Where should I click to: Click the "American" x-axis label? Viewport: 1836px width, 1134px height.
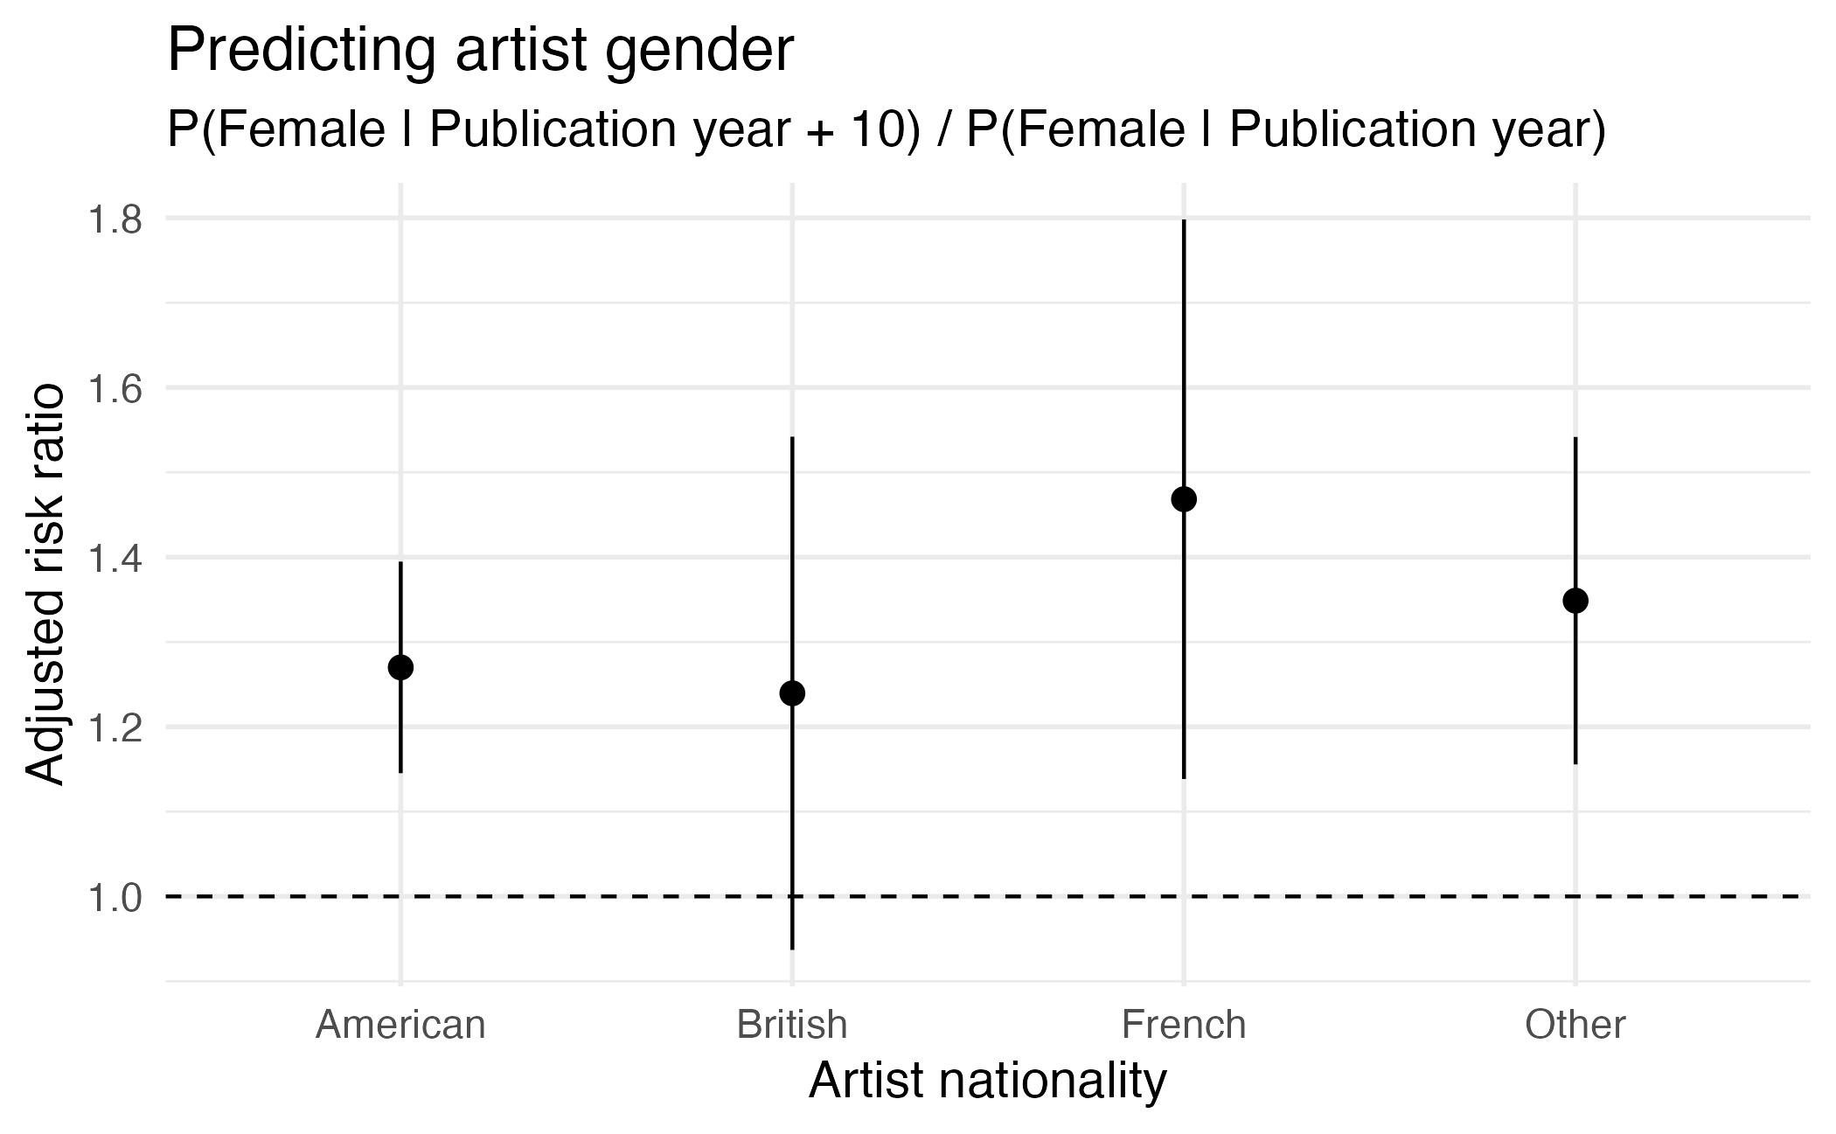400,1025
